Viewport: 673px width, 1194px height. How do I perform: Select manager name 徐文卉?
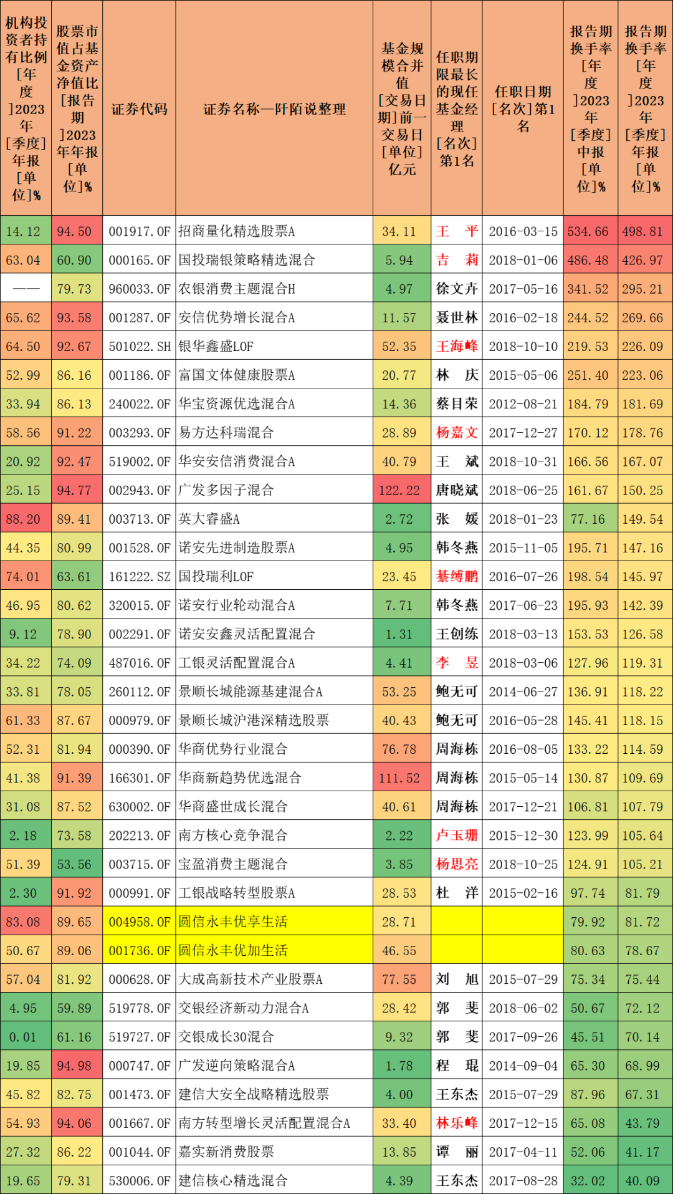click(x=457, y=289)
